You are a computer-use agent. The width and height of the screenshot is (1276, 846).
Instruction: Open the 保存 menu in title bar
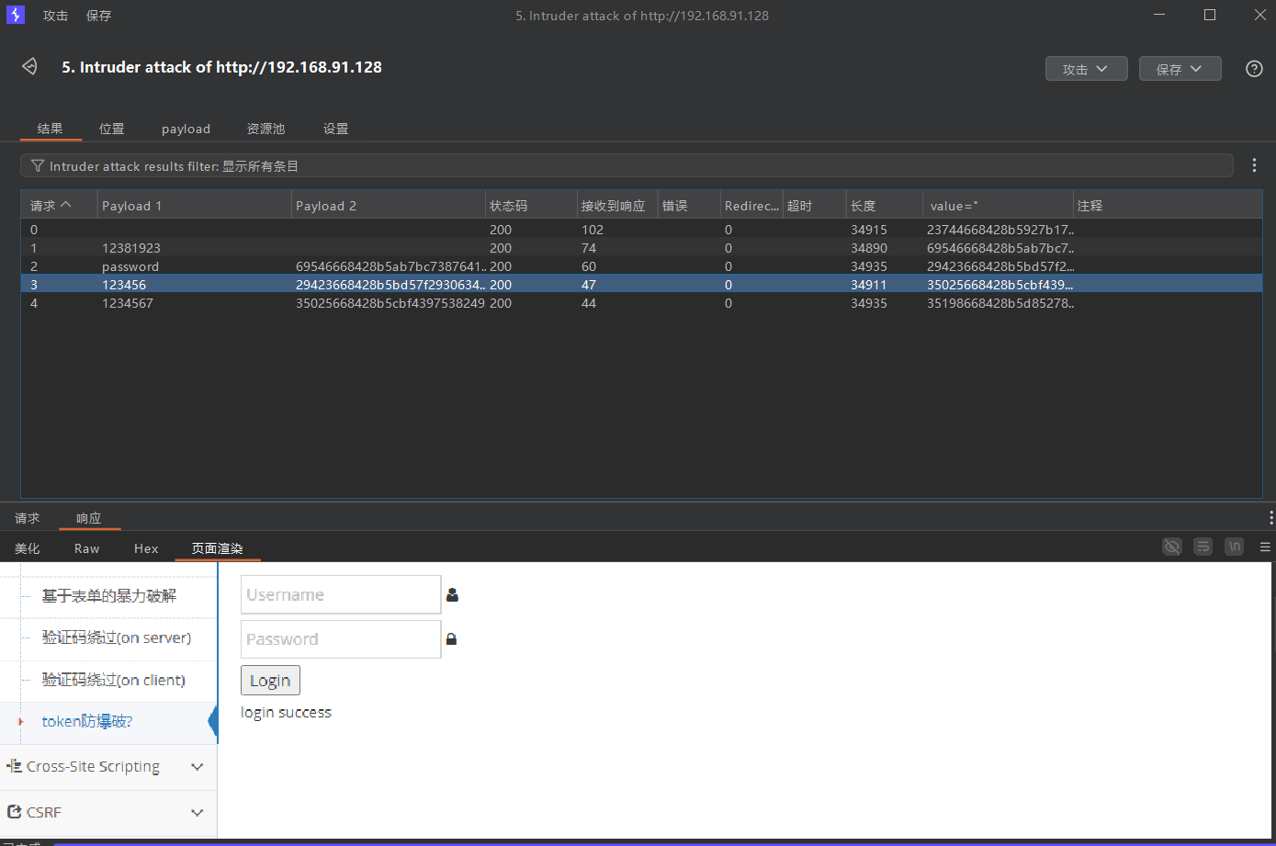(x=98, y=16)
